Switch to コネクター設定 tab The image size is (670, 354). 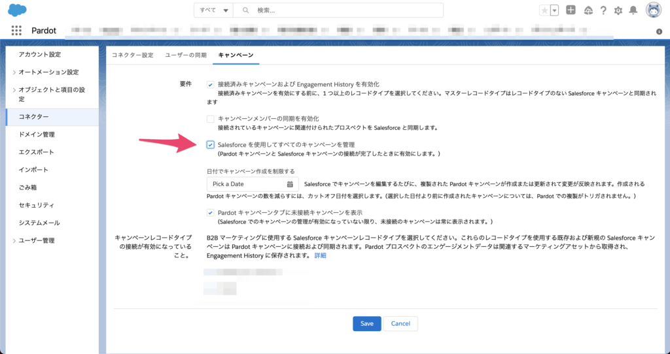(132, 55)
